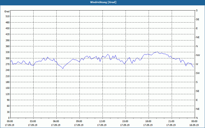The height and width of the screenshot is (128, 205).
Task: Click the 360 value on left axis
Action: [8, 46]
